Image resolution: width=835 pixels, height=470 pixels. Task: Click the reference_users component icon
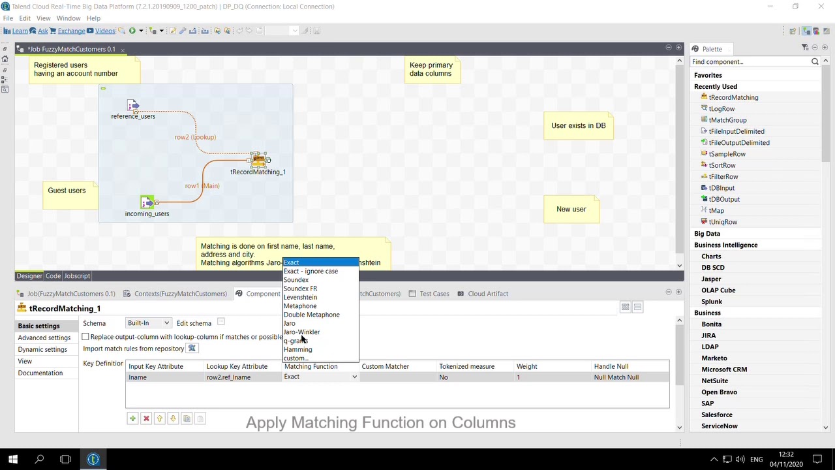click(x=133, y=105)
